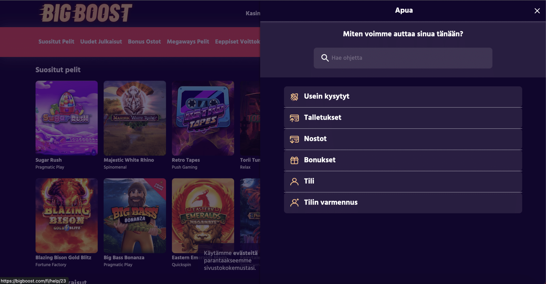Viewport: 546px width, 284px height.
Task: Click the Push Gaming provider label
Action: pyautogui.click(x=184, y=167)
